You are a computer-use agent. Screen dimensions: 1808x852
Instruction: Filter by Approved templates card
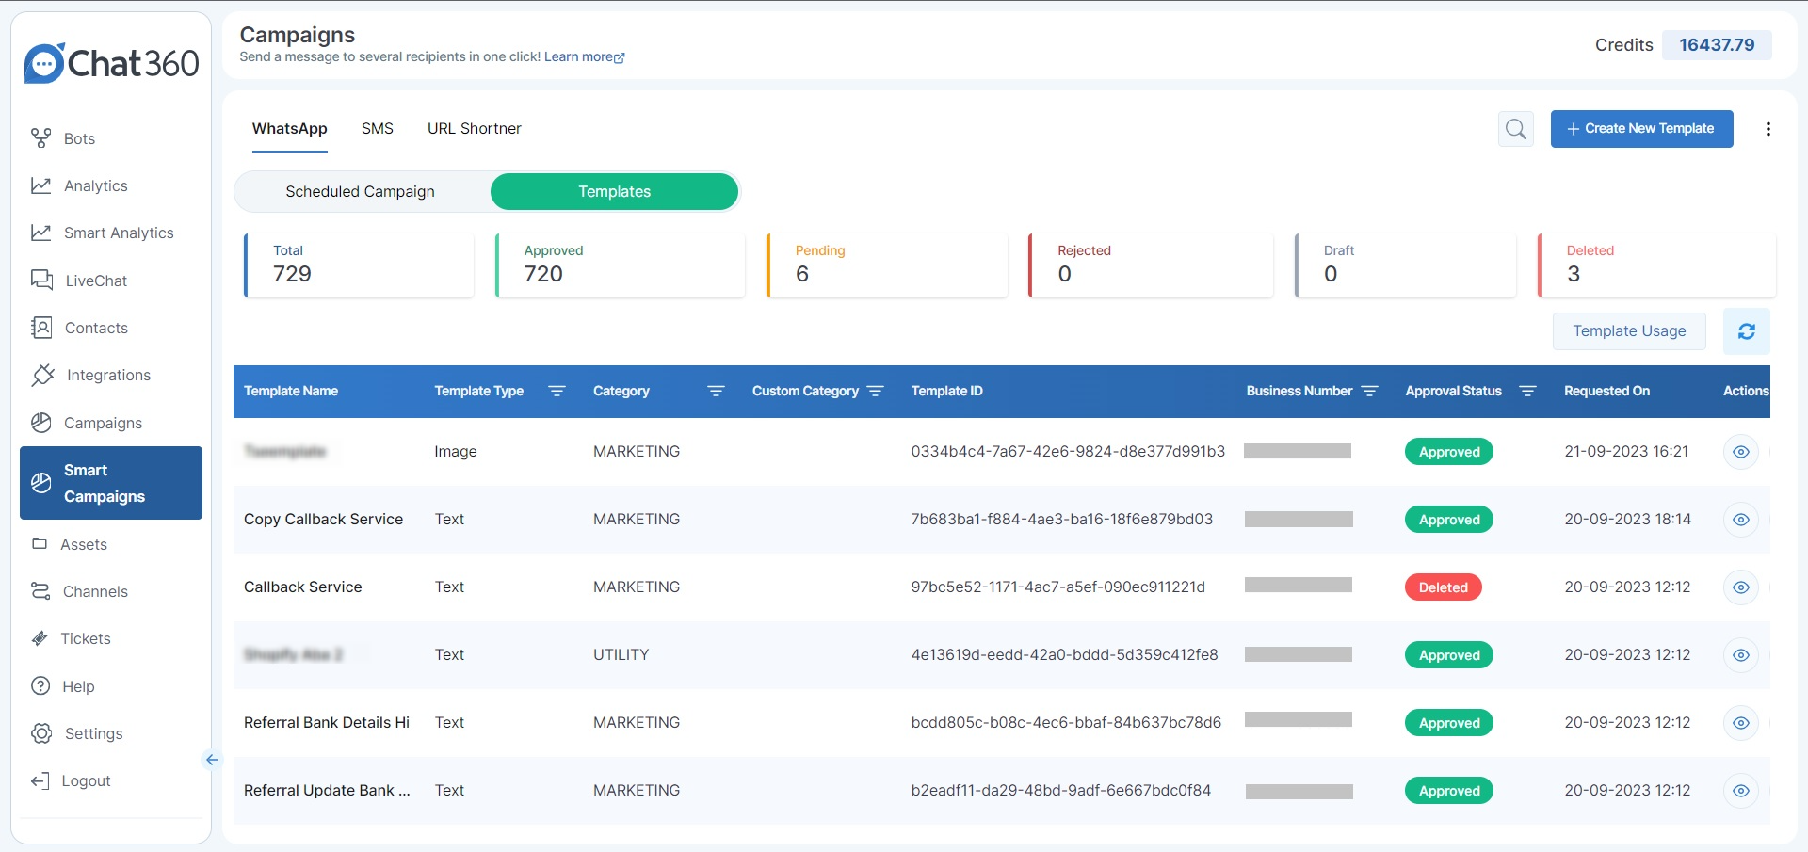[621, 265]
